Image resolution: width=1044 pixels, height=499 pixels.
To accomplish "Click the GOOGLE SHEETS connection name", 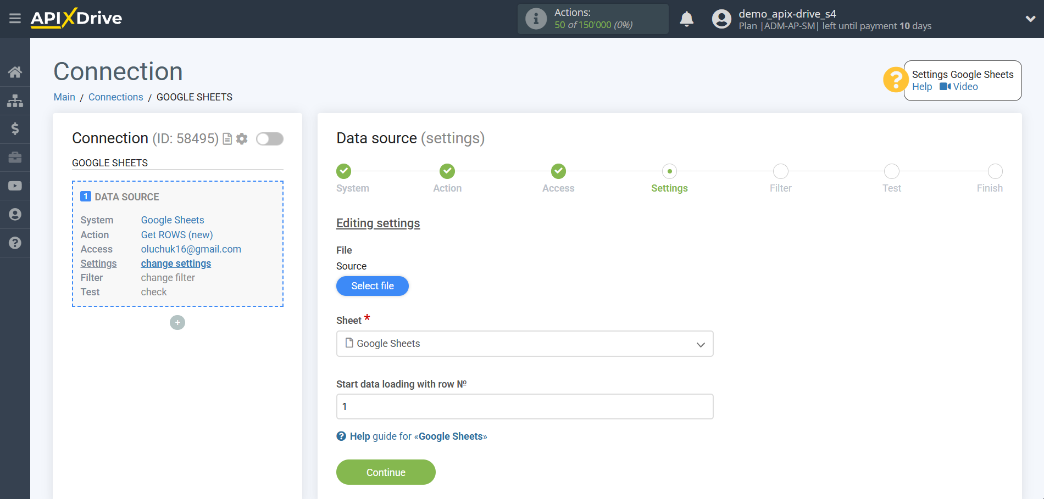I will pos(110,163).
